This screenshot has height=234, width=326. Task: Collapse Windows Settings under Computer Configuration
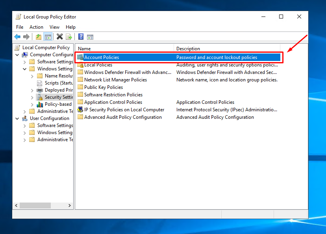[24, 69]
